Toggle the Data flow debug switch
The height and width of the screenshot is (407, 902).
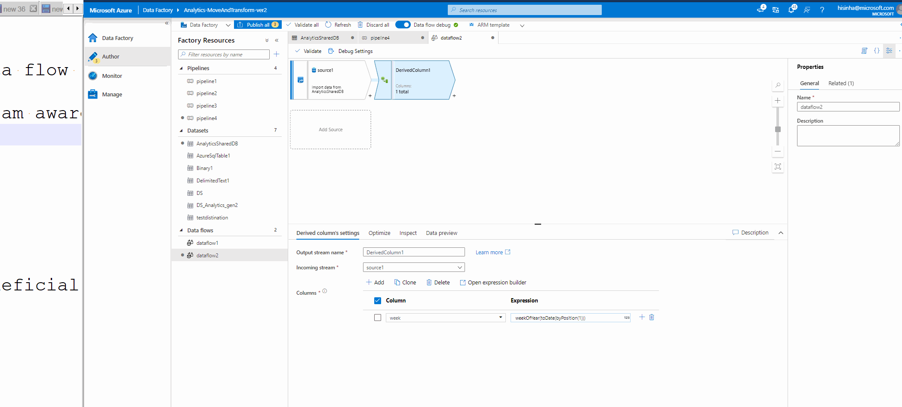403,25
